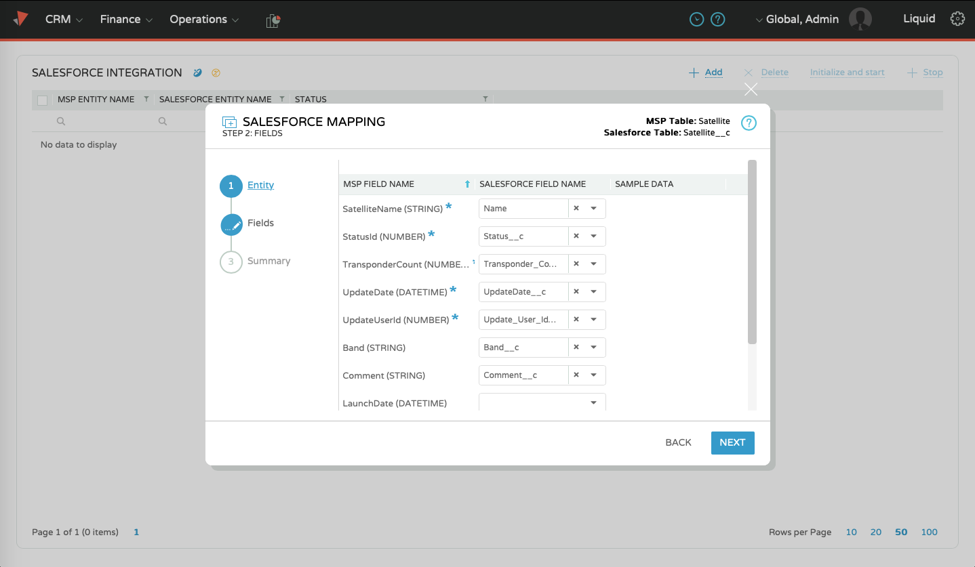Click the SatelliteName (STRING) label

pyautogui.click(x=393, y=209)
